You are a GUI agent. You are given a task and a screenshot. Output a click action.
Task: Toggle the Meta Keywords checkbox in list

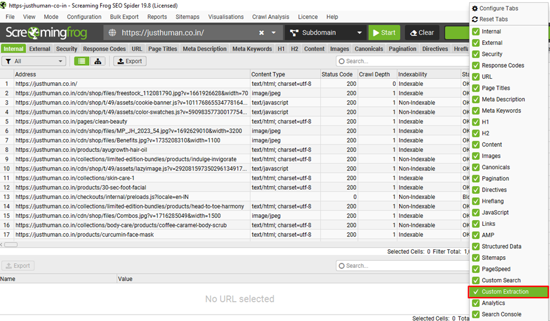[476, 111]
